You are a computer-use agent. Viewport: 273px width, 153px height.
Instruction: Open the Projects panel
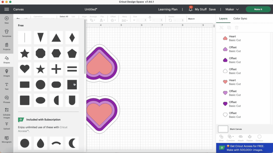click(x=7, y=46)
